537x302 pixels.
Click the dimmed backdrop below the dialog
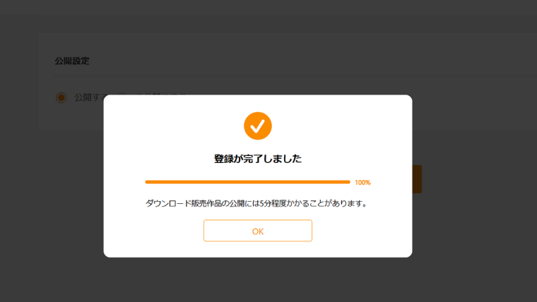[x=257, y=279]
